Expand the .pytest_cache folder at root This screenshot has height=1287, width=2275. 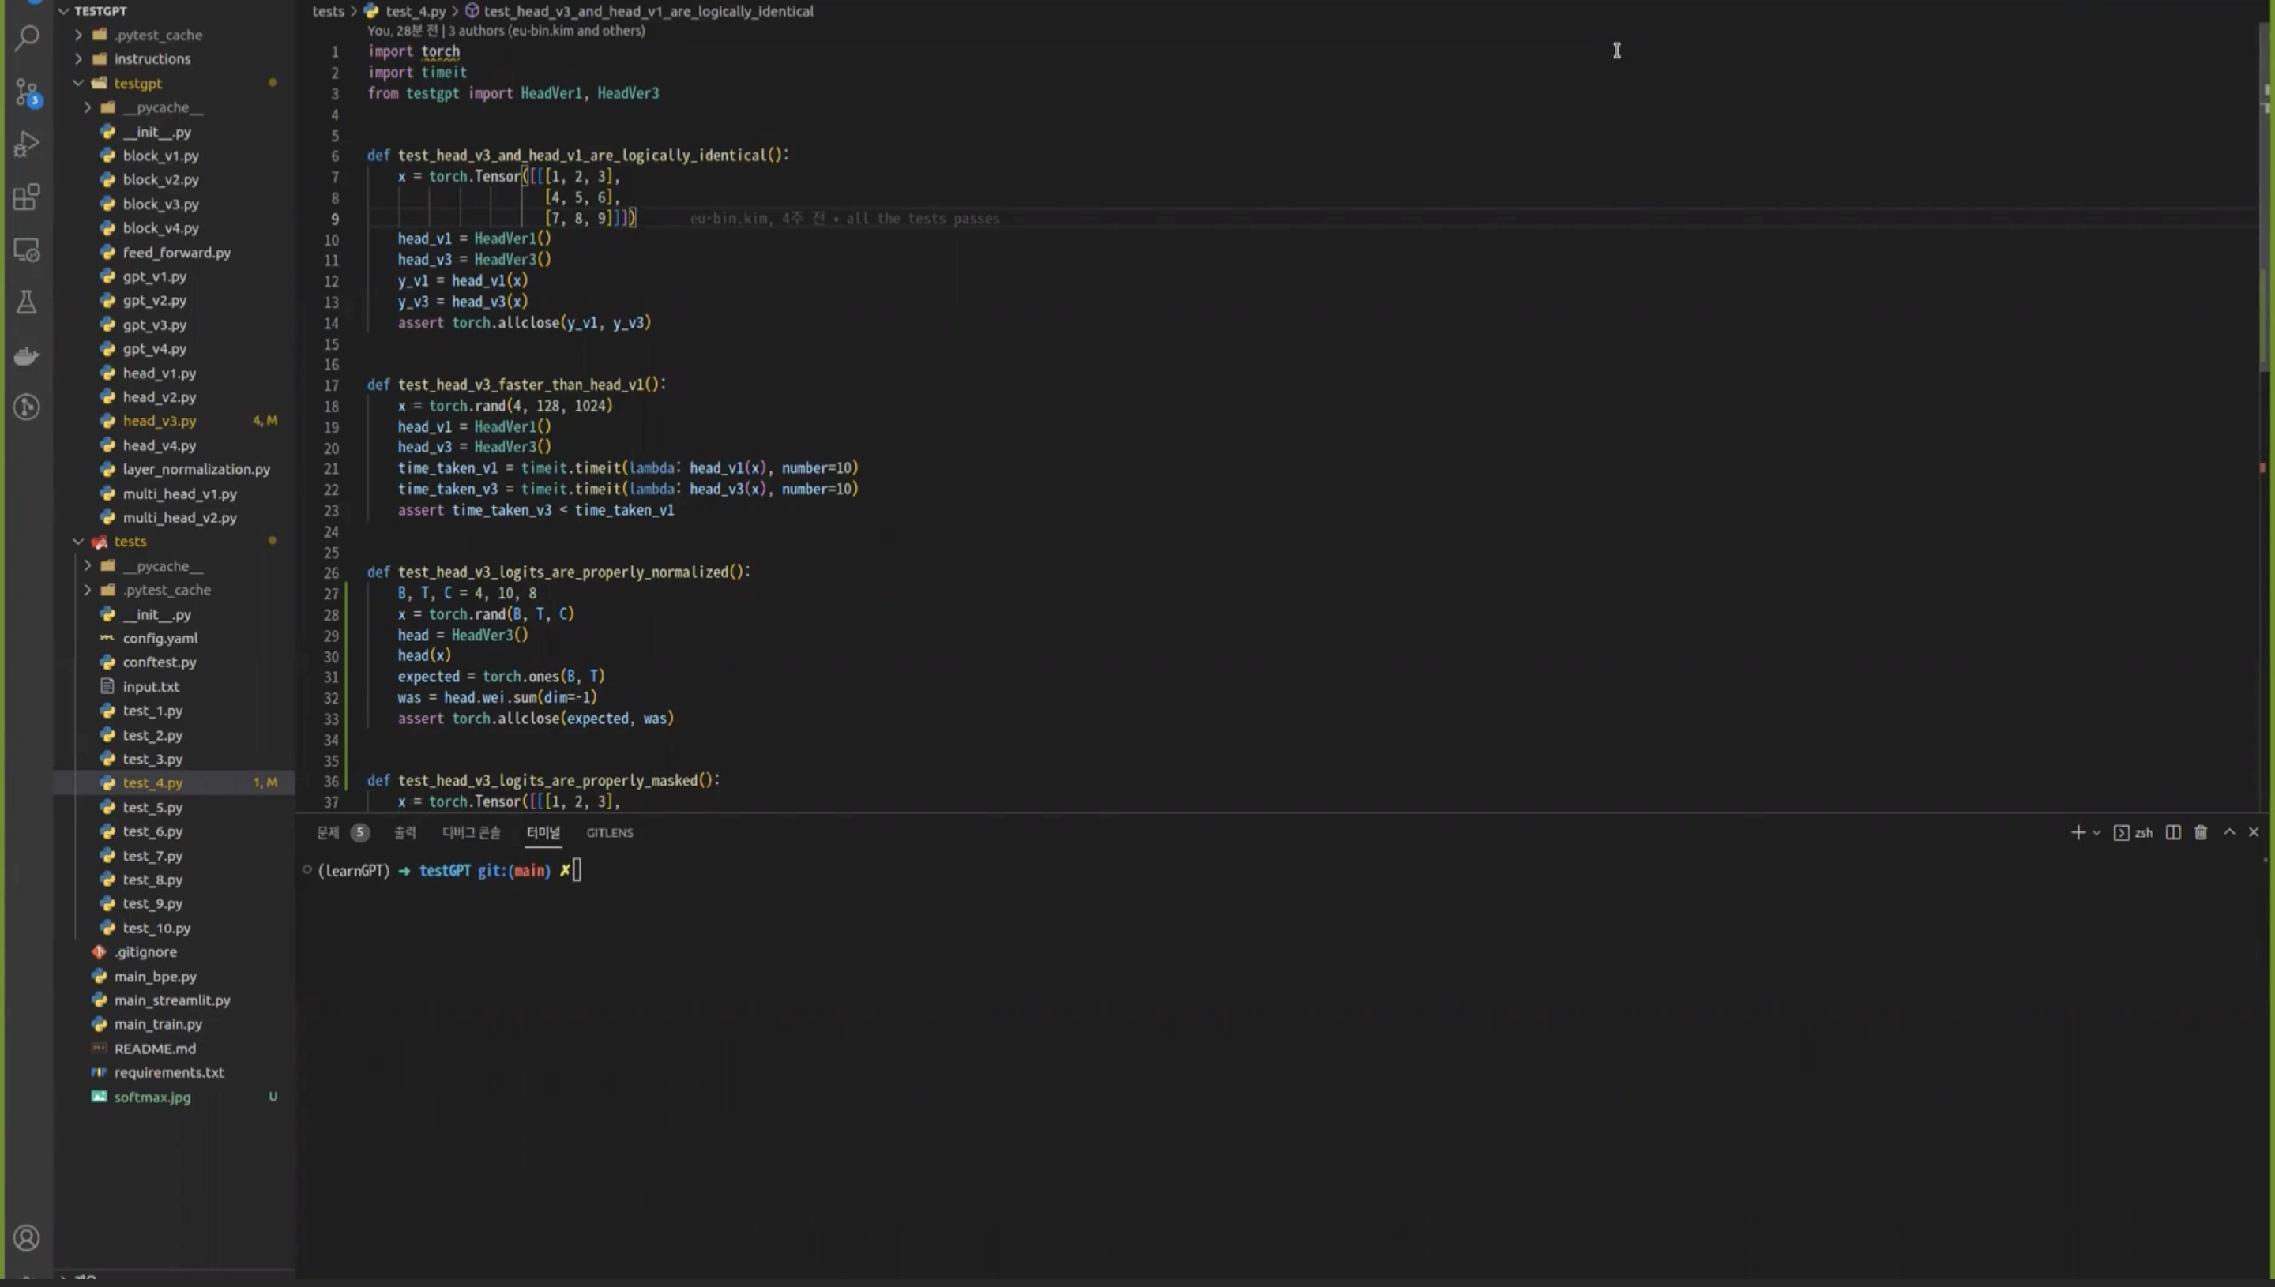point(79,35)
